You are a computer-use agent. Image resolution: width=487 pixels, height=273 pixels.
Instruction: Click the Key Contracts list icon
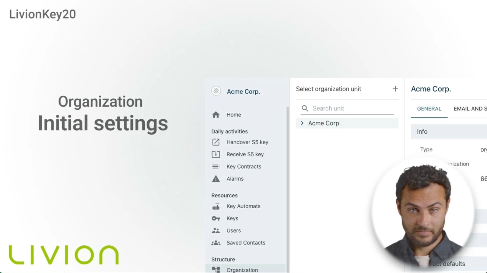216,166
